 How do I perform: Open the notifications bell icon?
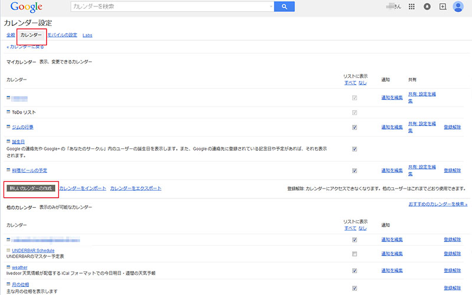click(x=427, y=6)
